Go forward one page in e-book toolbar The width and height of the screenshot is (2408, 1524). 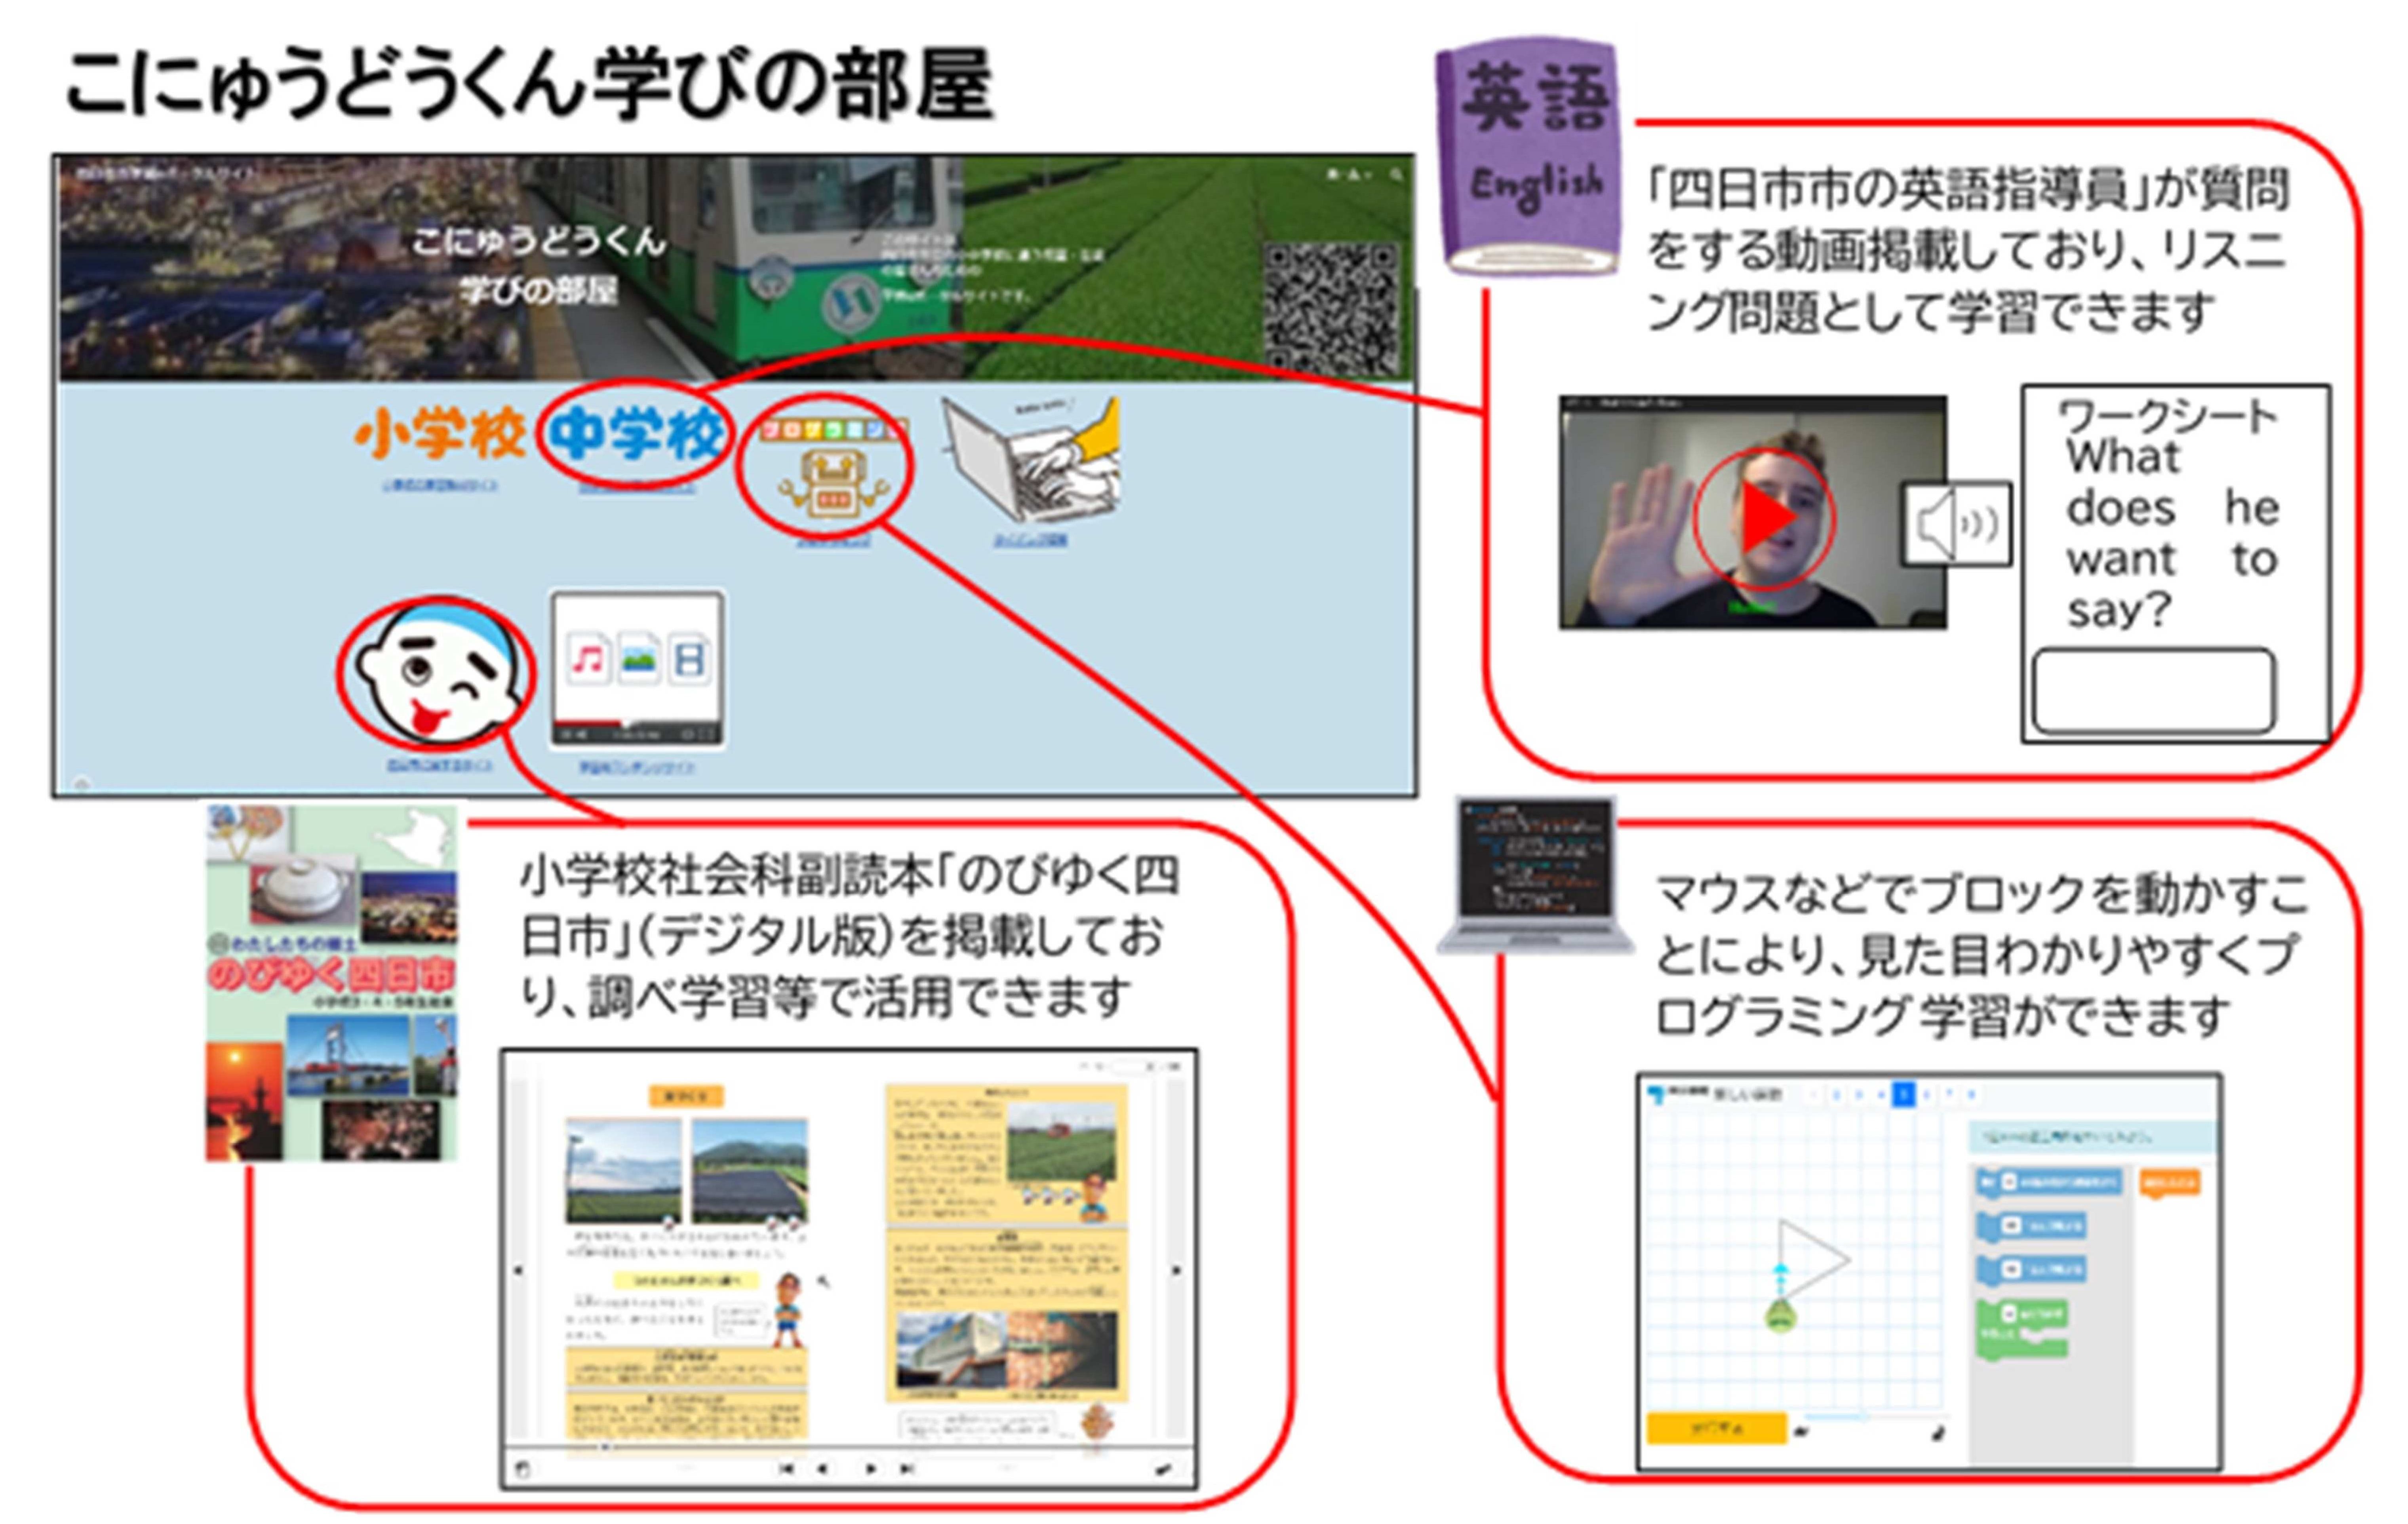click(871, 1469)
